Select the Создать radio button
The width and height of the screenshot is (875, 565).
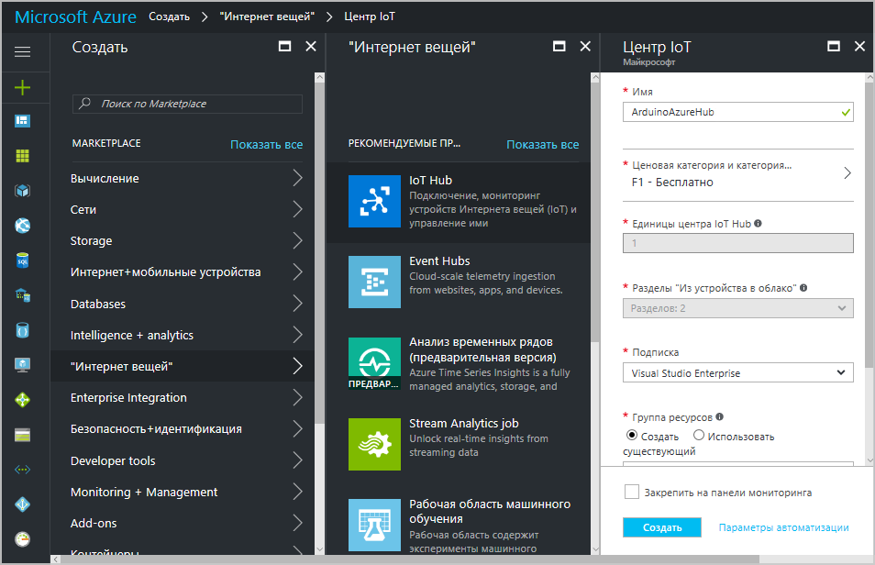[632, 435]
